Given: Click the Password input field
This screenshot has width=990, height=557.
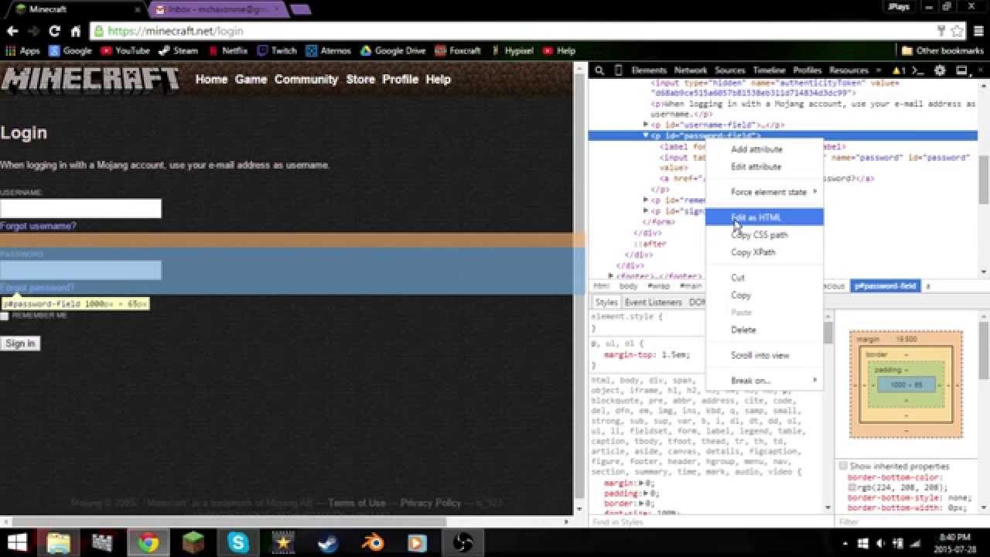Looking at the screenshot, I should coord(80,270).
